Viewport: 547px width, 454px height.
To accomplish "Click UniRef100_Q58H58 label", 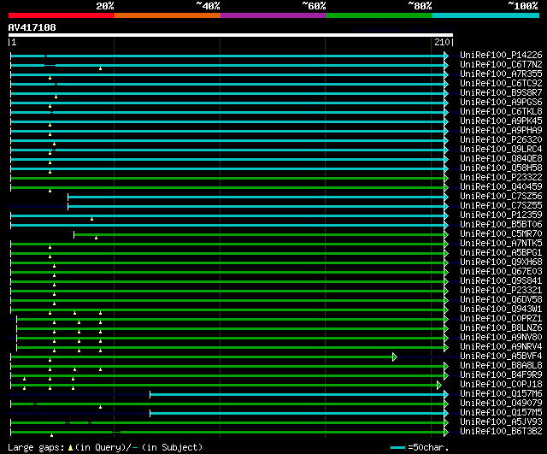I will (501, 168).
